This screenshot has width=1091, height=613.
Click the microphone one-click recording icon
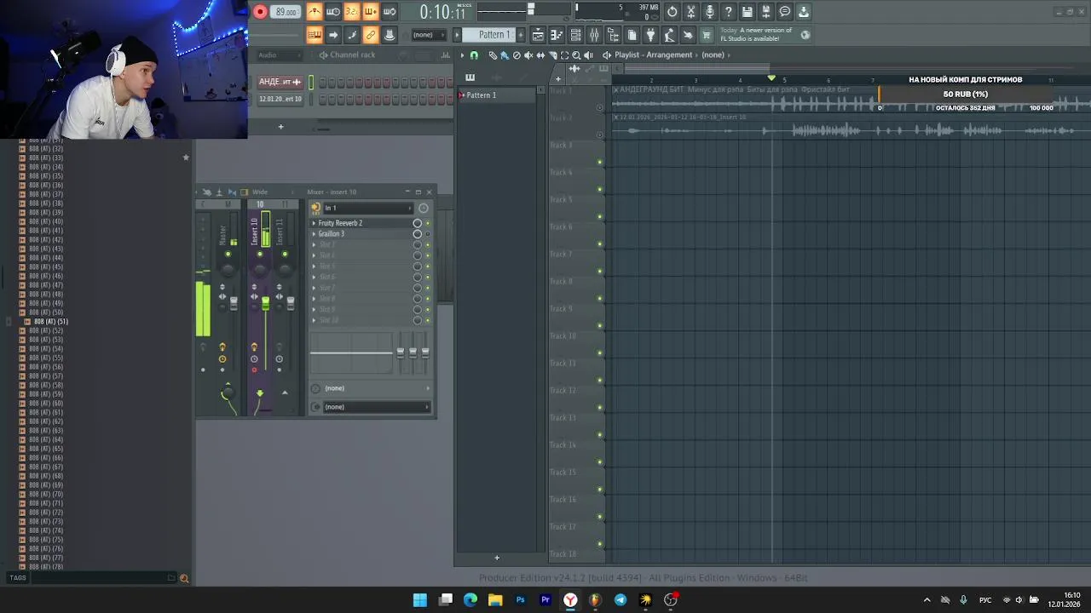(x=710, y=12)
